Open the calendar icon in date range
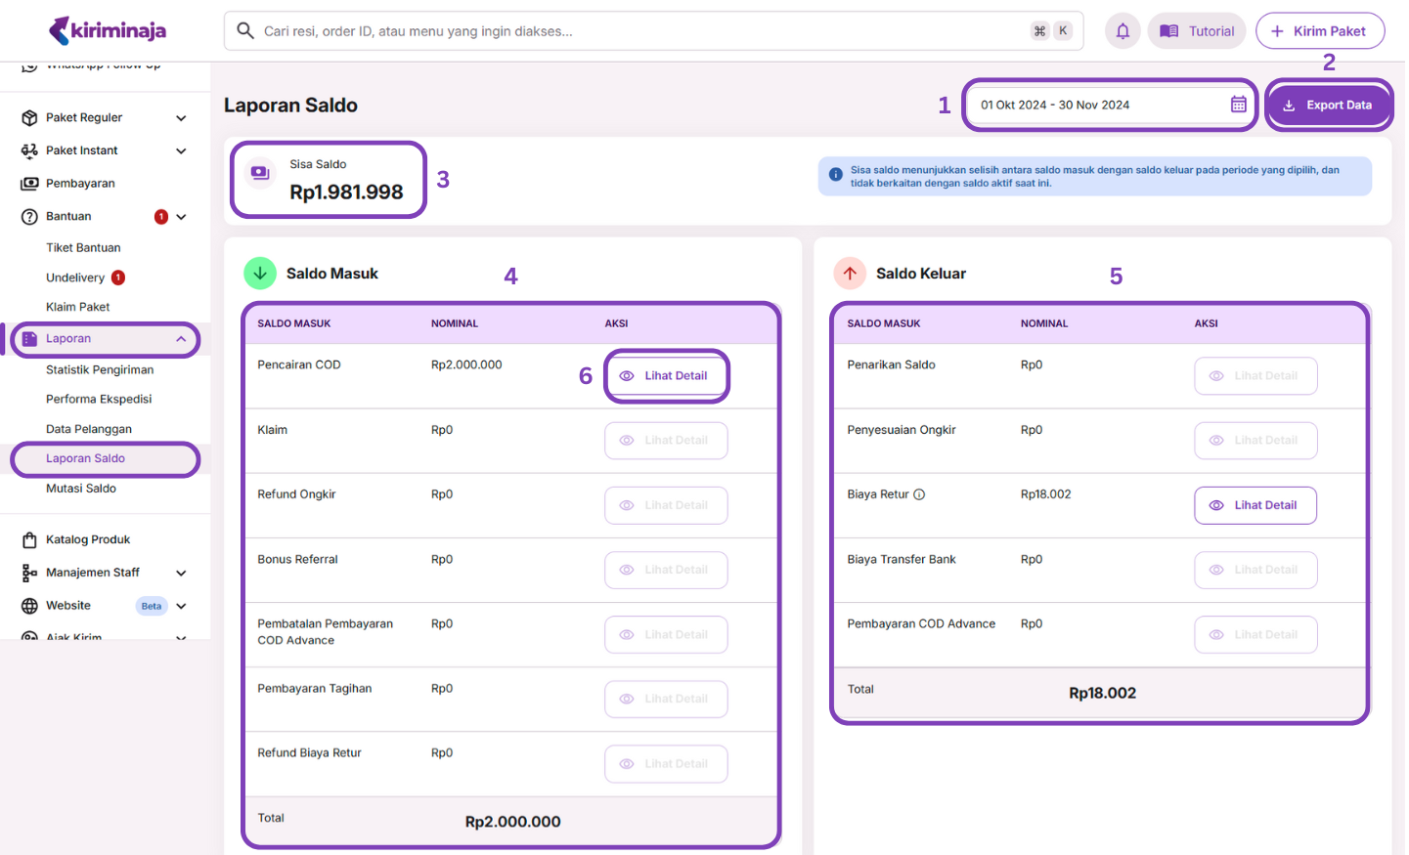Screen dimensions: 1409x855 click(1238, 105)
